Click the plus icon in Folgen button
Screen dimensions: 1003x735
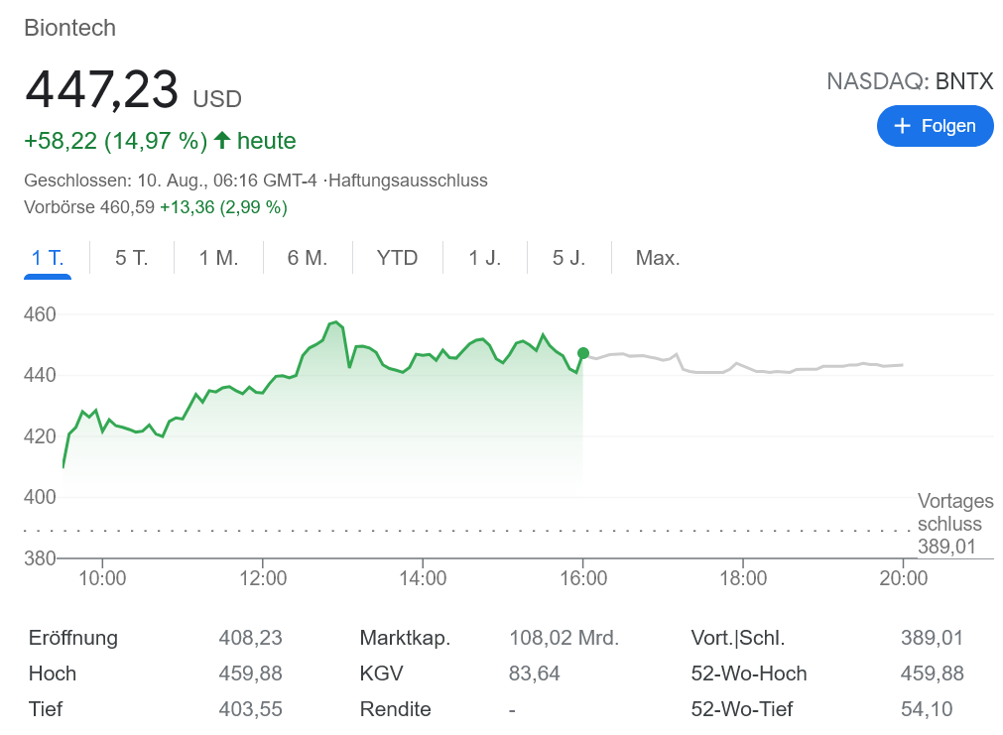click(902, 126)
